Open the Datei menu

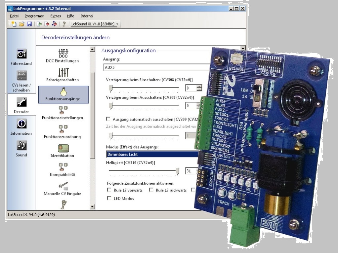pyautogui.click(x=14, y=16)
